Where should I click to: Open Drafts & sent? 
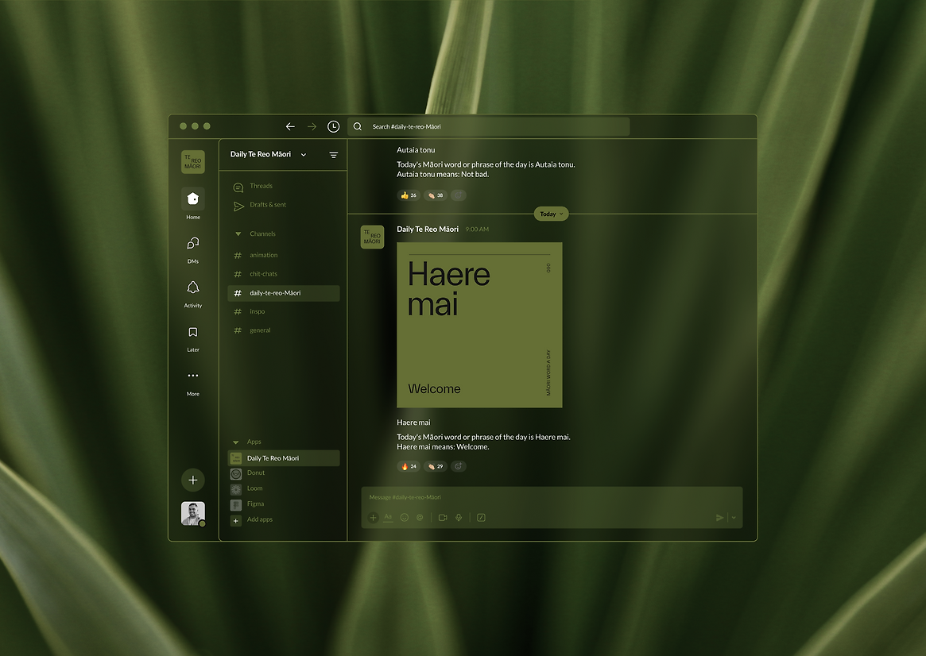pyautogui.click(x=267, y=205)
